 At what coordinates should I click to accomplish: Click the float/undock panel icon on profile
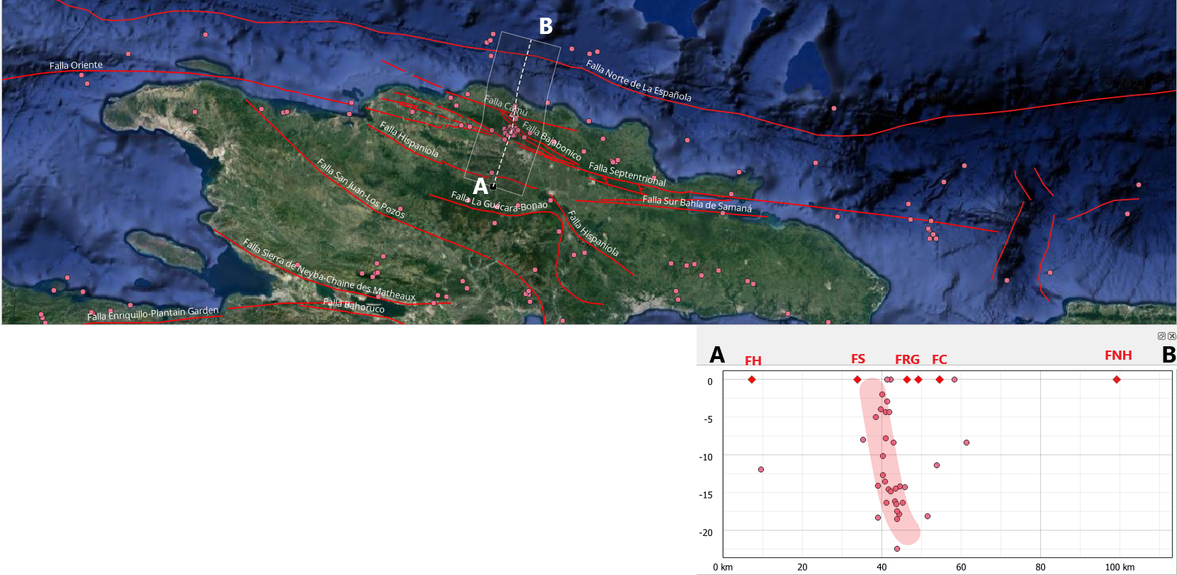1161,336
